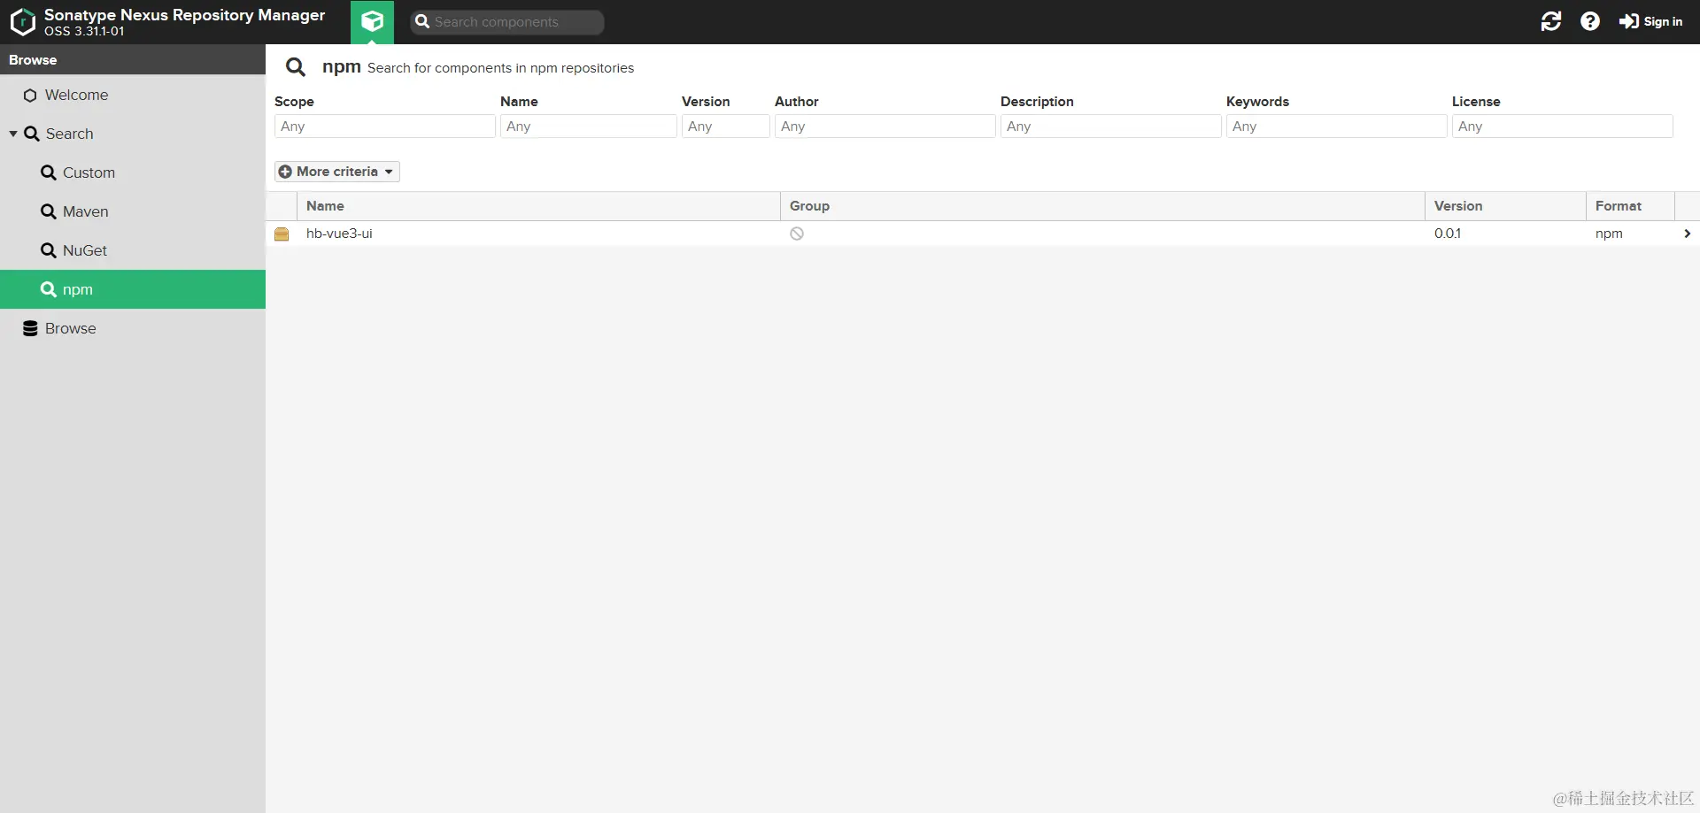The height and width of the screenshot is (813, 1700).
Task: Sort results by Group column header
Action: pyautogui.click(x=1102, y=206)
